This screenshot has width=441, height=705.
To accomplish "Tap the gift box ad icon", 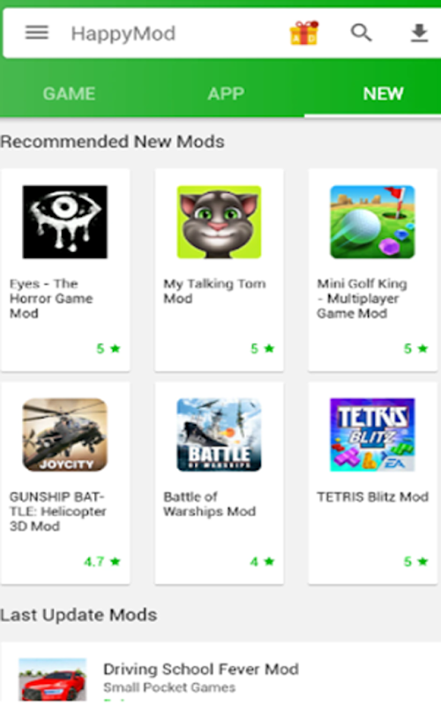I will (x=304, y=33).
